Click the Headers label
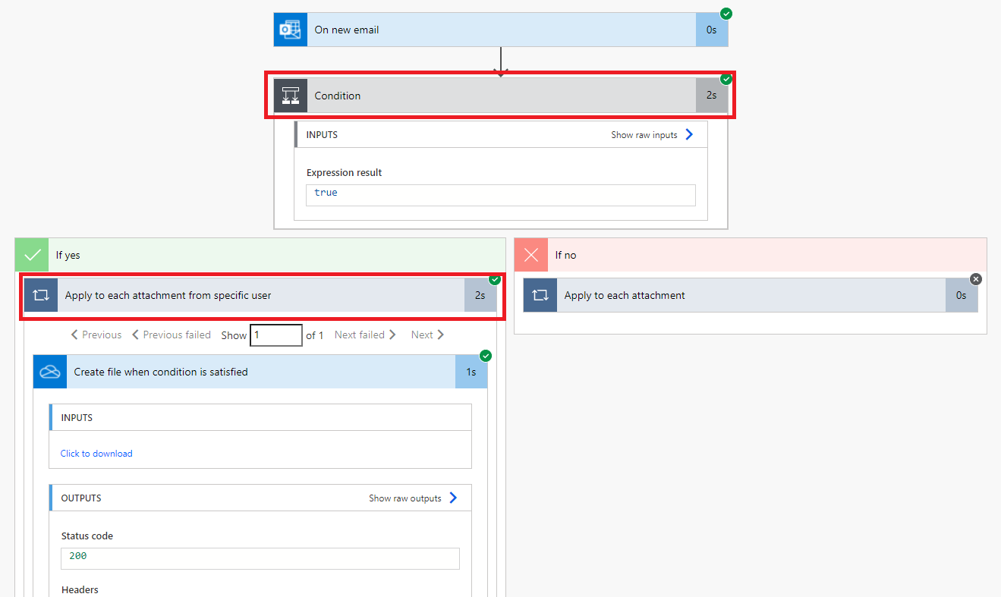 tap(80, 589)
